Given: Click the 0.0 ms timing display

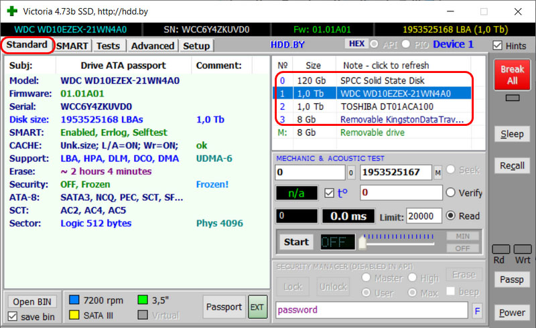Looking at the screenshot, I should click(x=348, y=216).
